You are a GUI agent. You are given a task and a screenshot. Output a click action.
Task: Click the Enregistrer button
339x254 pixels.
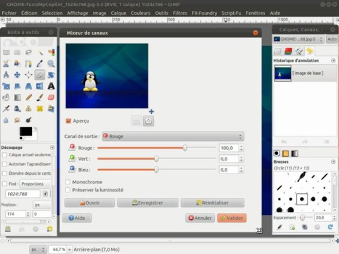148,203
